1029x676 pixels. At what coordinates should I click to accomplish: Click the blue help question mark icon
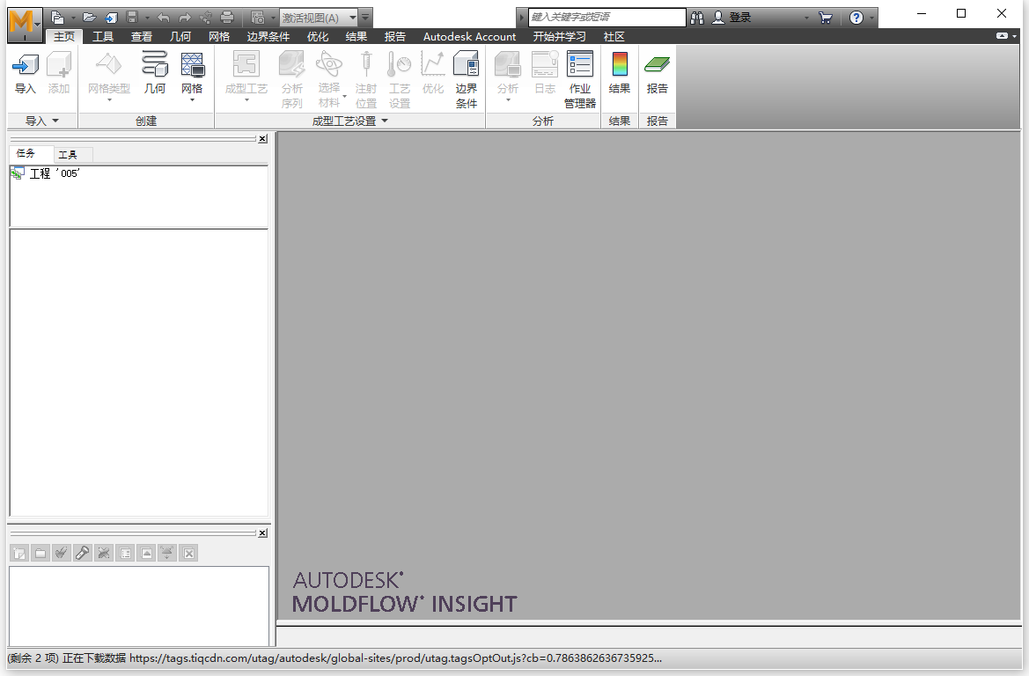point(856,18)
